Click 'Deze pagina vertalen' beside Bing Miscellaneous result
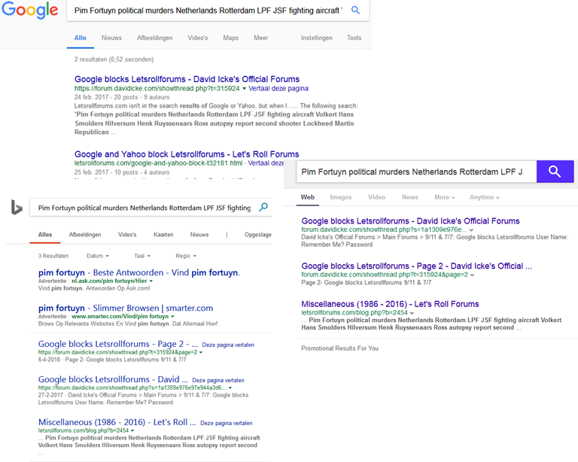The image size is (578, 462). (227, 424)
